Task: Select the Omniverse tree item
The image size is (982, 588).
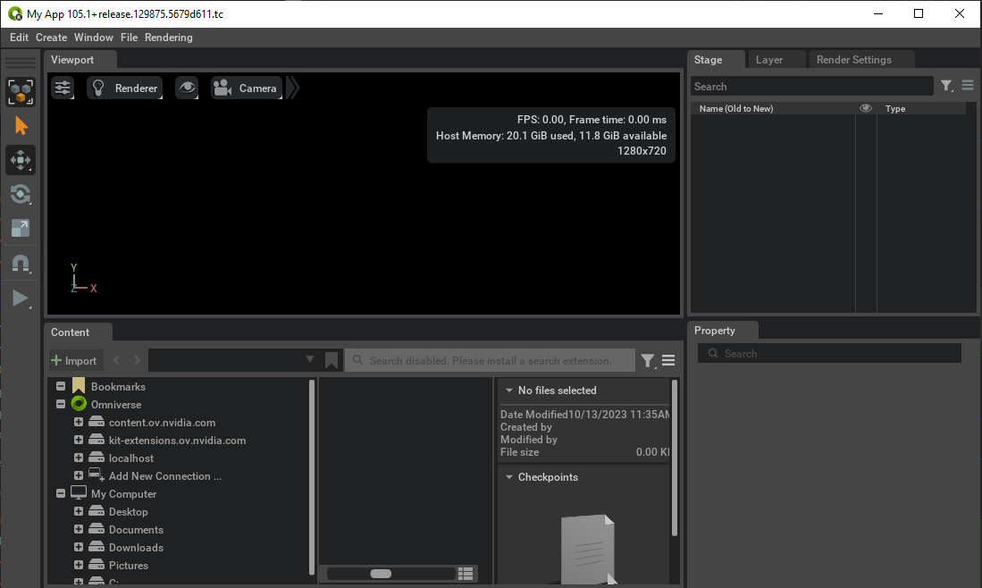Action: tap(116, 405)
